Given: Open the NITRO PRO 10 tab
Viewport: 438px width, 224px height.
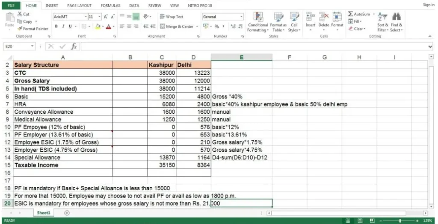Looking at the screenshot, I should pyautogui.click(x=200, y=6).
